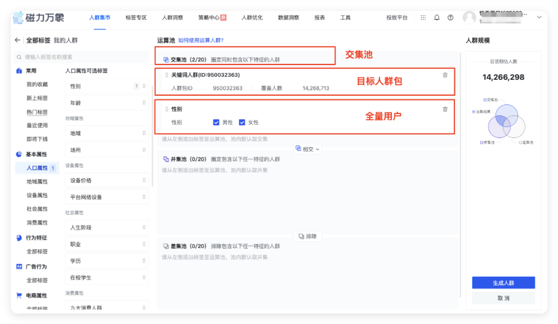Select 人口属性 in sidebar

click(x=37, y=168)
